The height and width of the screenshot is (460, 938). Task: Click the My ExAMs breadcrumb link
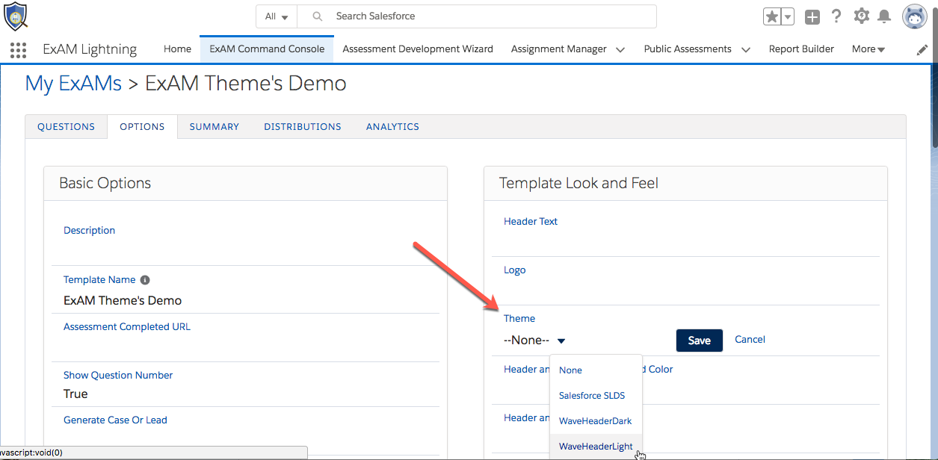point(73,83)
